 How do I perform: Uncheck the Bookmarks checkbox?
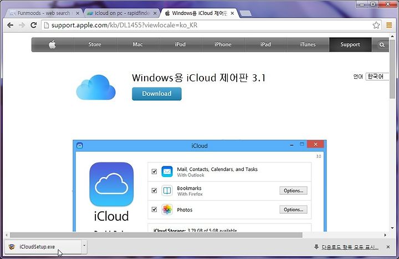point(154,190)
